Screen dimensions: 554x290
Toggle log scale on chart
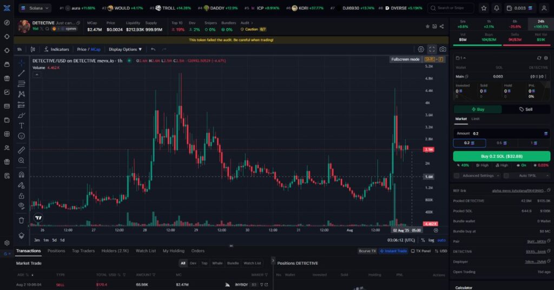431,240
